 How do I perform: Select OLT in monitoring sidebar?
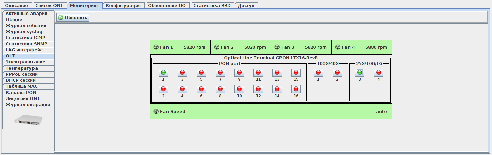click(28, 56)
